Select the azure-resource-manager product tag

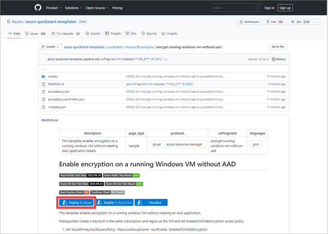[x=184, y=144]
